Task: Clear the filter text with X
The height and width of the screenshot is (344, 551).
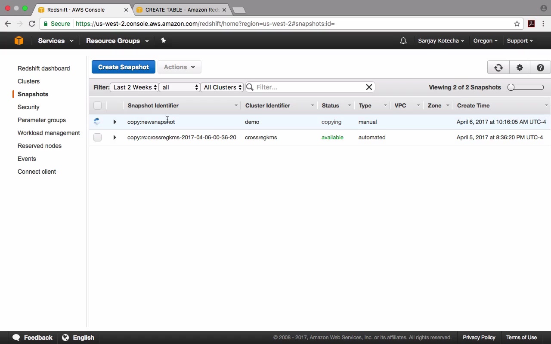Action: [369, 87]
